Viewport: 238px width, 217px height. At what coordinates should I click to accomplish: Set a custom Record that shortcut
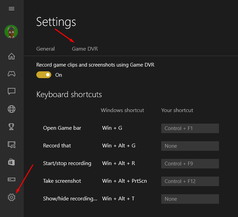coord(190,146)
